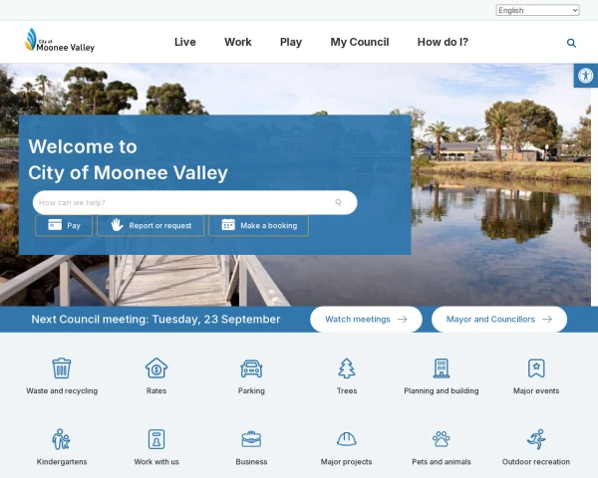Open the Live menu

pyautogui.click(x=185, y=42)
